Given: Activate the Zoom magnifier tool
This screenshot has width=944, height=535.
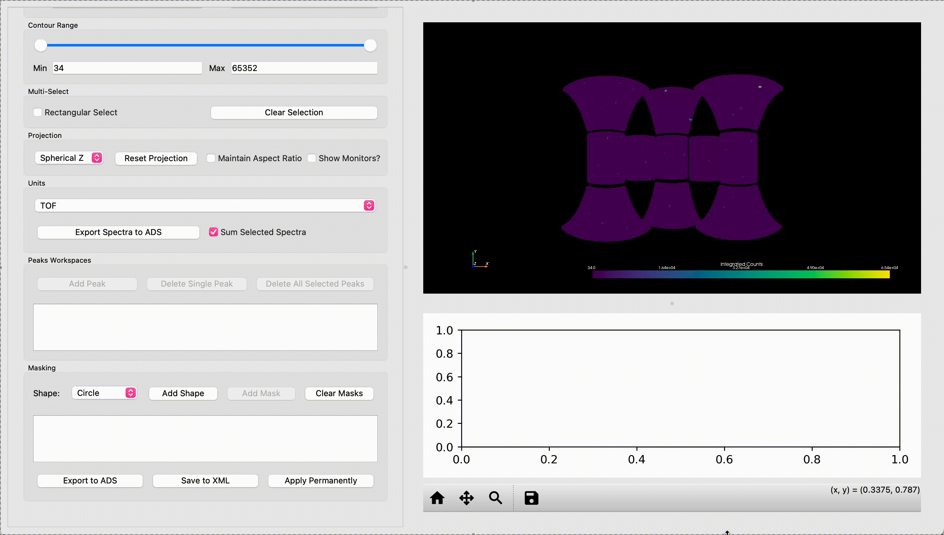Looking at the screenshot, I should pyautogui.click(x=495, y=498).
